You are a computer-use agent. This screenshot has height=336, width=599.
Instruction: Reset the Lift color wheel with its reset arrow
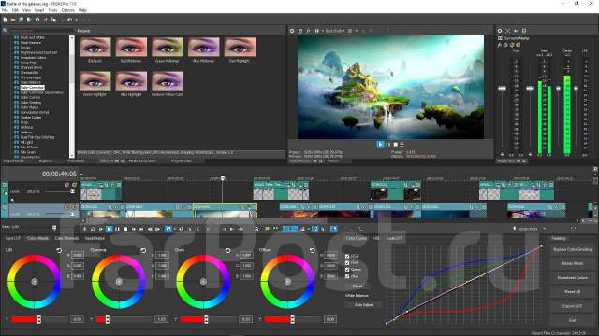pyautogui.click(x=59, y=250)
